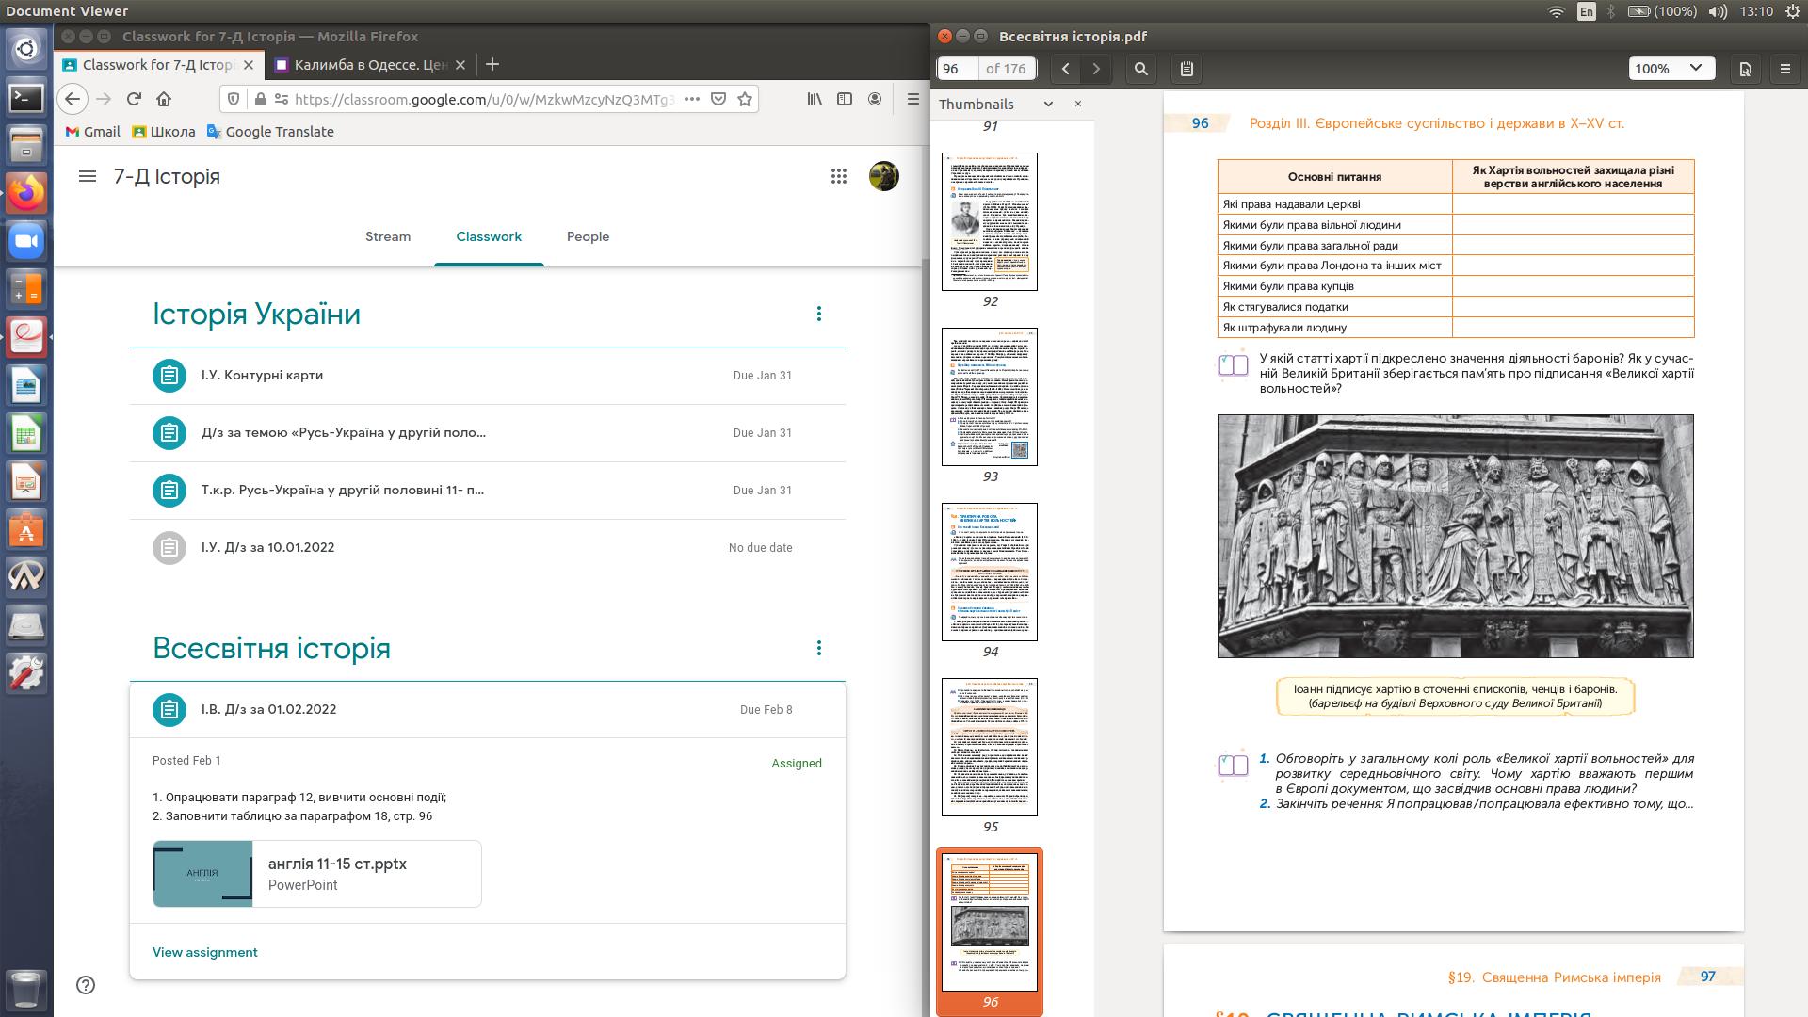Expand the Thumbnails sidebar mode dropdown
The height and width of the screenshot is (1017, 1808).
[x=1048, y=105]
